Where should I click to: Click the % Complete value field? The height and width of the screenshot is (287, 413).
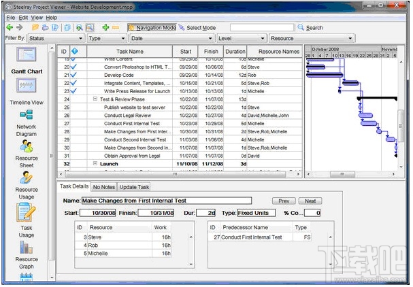312,213
